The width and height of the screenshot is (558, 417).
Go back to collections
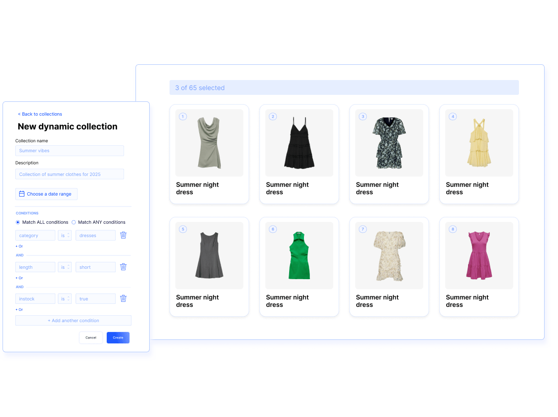[x=40, y=114]
